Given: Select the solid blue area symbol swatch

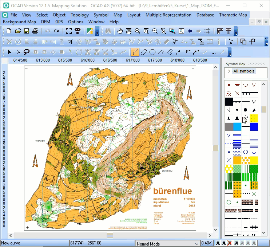Looking at the screenshot, I should point(254,127).
